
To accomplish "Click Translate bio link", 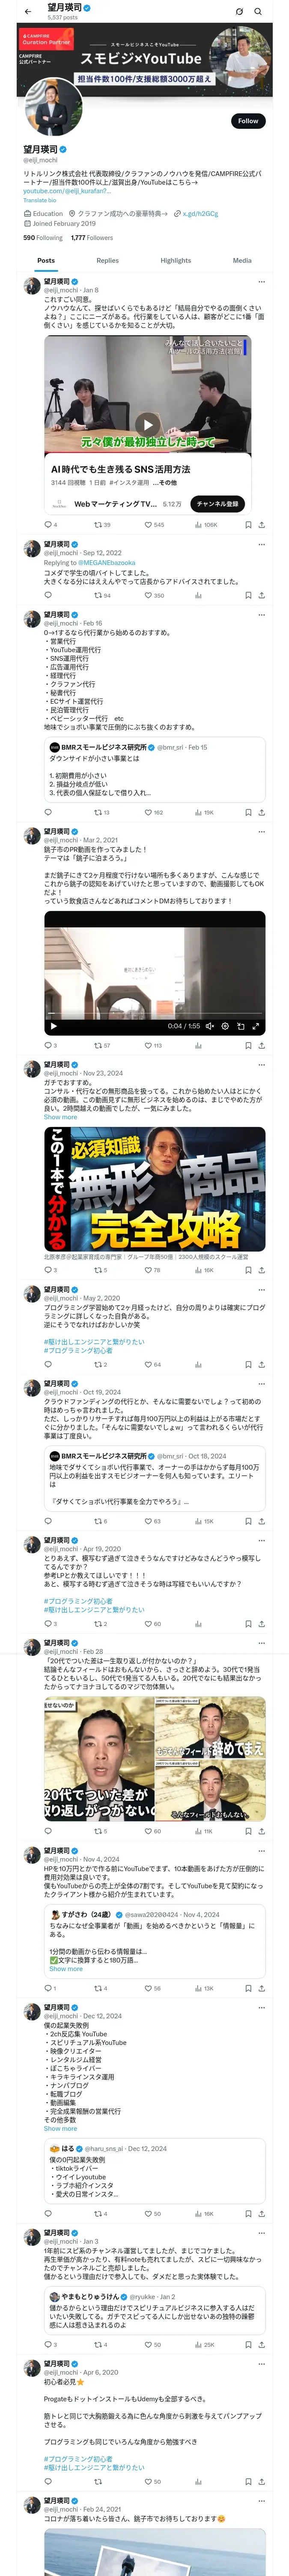I will point(40,200).
